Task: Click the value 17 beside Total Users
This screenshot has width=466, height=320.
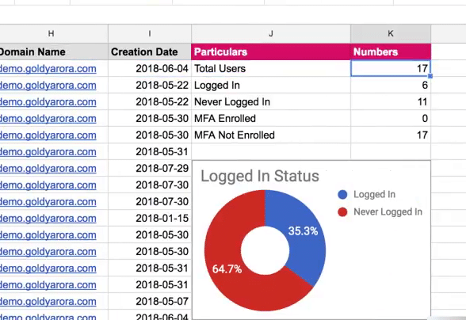Action: (391, 69)
